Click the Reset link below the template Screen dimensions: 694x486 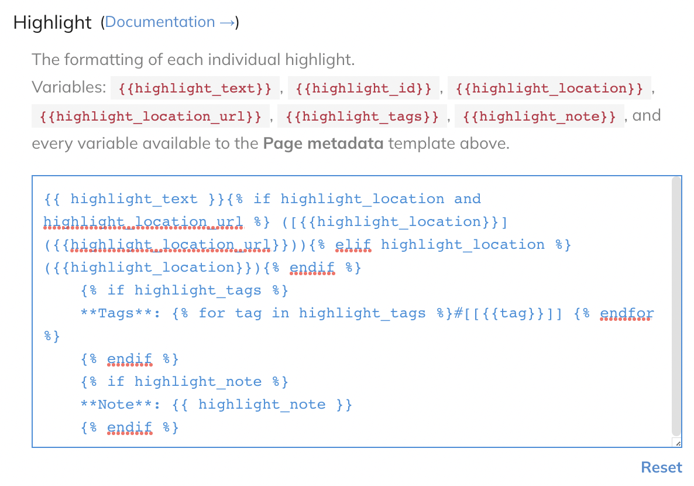661,467
